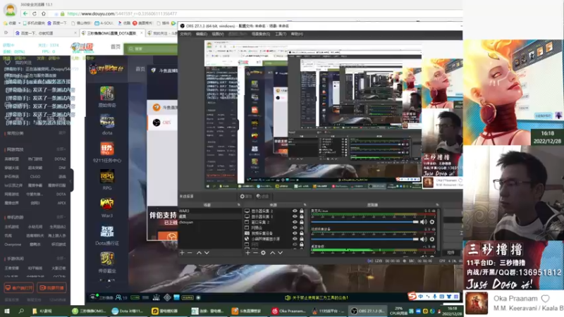Image resolution: width=564 pixels, height=317 pixels.
Task: Select OBS row in streaming tool dialog
Action: click(x=163, y=123)
